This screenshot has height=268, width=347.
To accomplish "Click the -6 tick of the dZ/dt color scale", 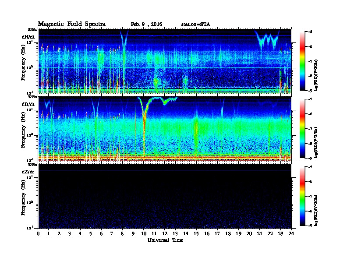I will [310, 182].
